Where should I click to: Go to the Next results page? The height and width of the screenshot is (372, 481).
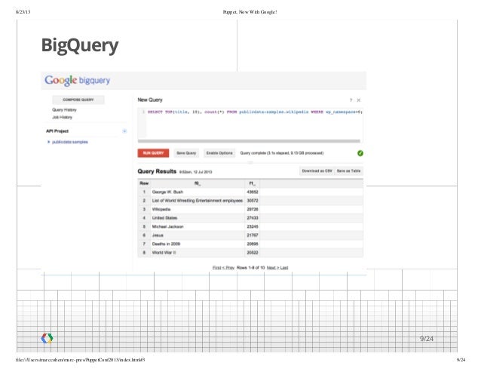(x=273, y=268)
